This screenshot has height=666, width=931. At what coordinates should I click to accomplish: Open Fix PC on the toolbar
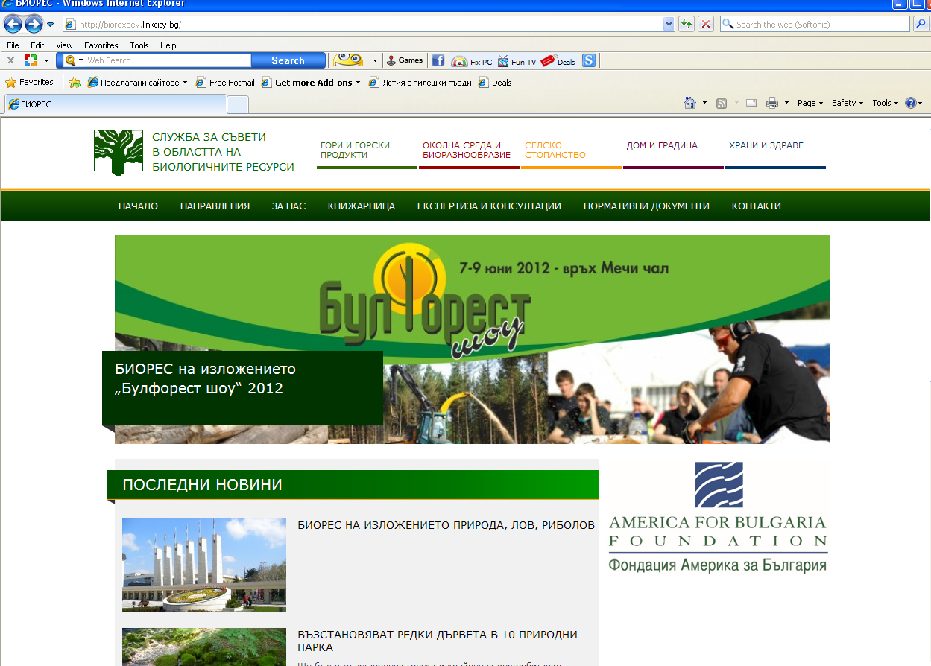(472, 61)
